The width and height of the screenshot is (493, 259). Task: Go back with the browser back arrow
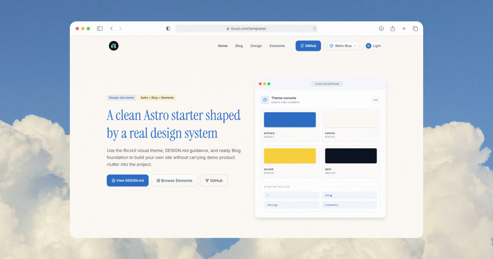111,29
